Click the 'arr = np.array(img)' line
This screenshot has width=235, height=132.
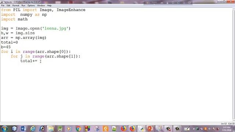pyautogui.click(x=23, y=38)
